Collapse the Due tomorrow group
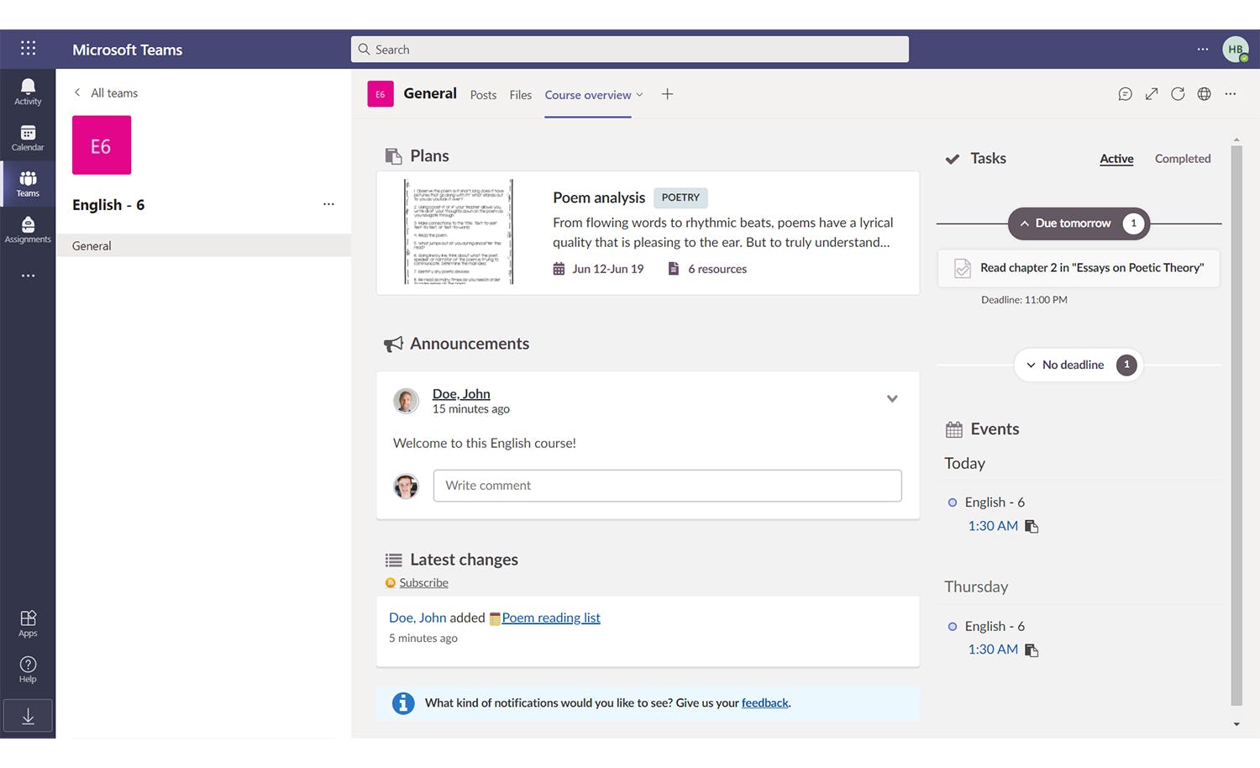1260x768 pixels. 1079,224
